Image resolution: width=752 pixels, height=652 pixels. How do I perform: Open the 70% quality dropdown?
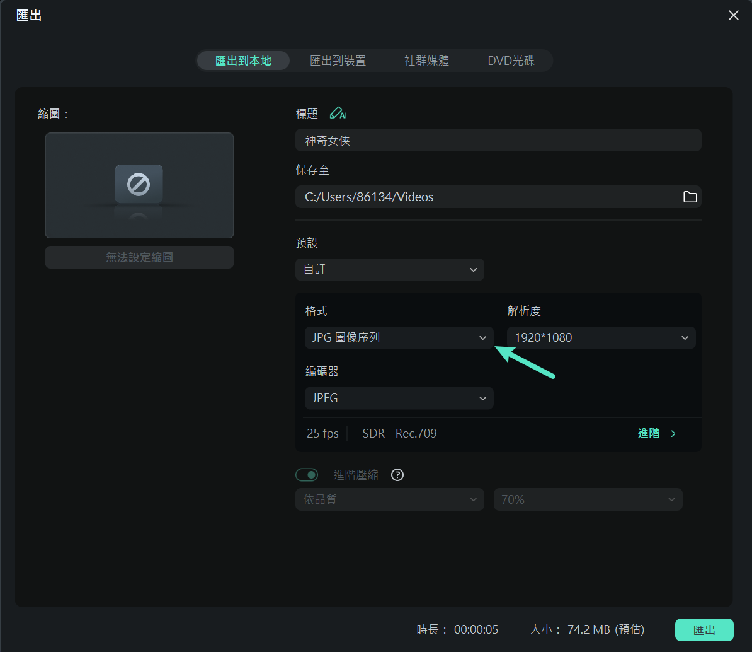pyautogui.click(x=588, y=500)
